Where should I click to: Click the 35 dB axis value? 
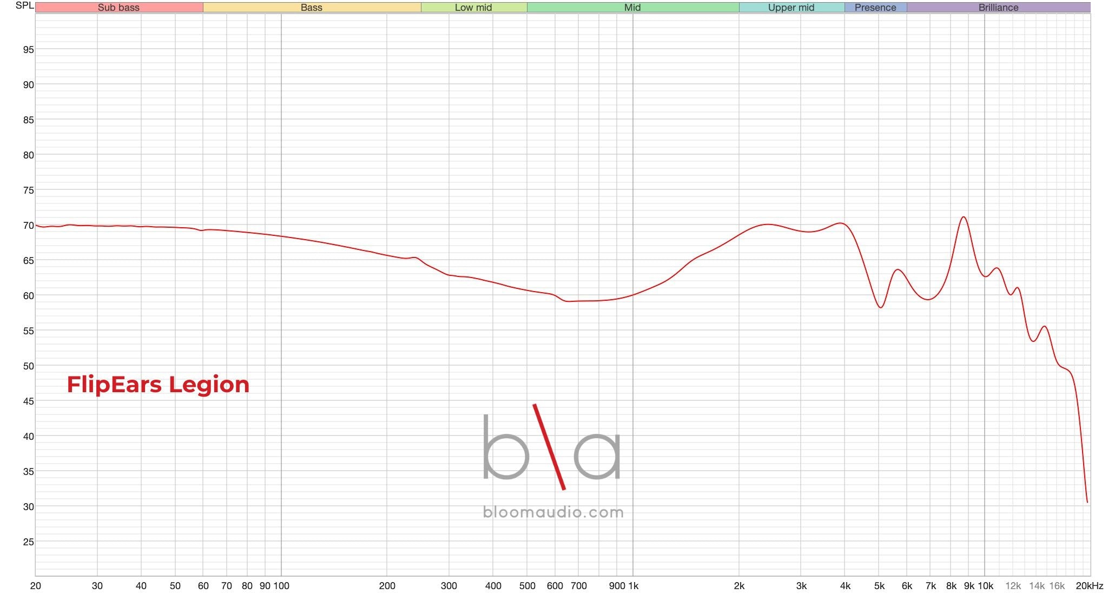coord(28,472)
